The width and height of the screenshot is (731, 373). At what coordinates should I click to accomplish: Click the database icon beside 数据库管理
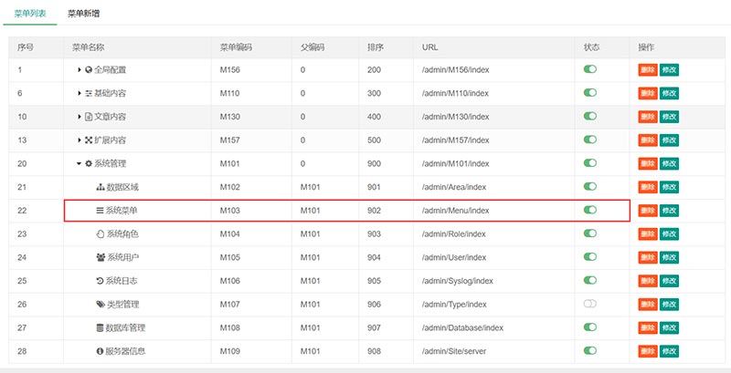pos(101,327)
